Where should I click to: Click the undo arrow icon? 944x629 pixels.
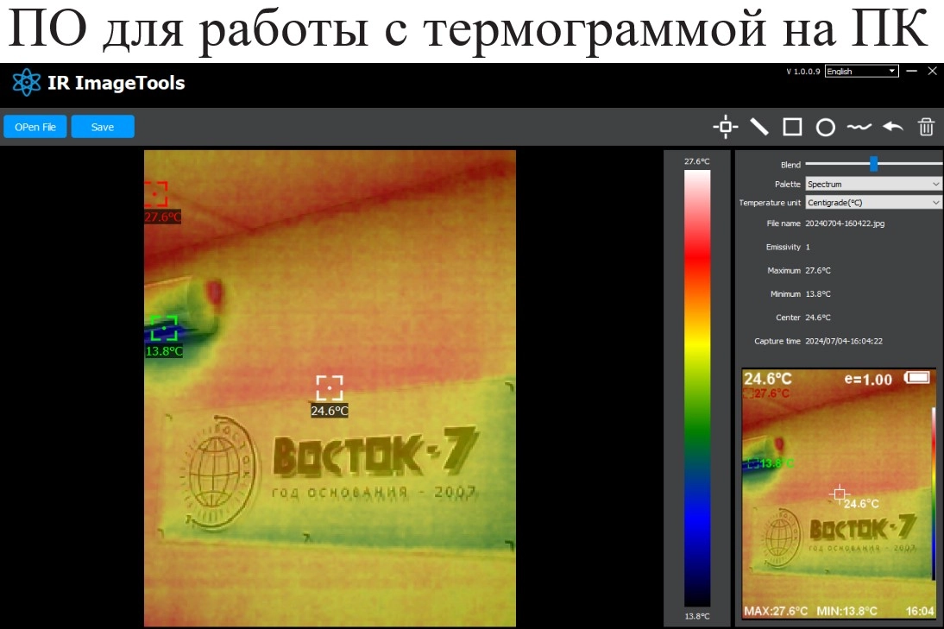click(892, 127)
